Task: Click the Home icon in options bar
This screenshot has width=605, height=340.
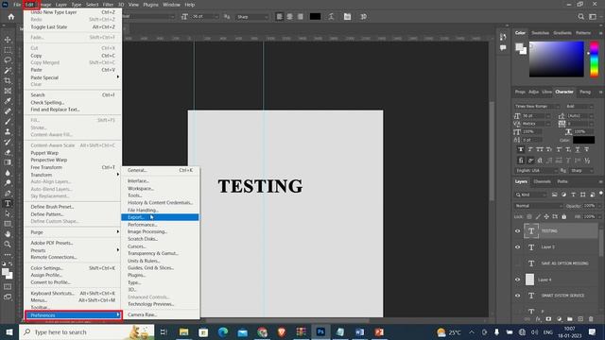Action: coord(11,17)
